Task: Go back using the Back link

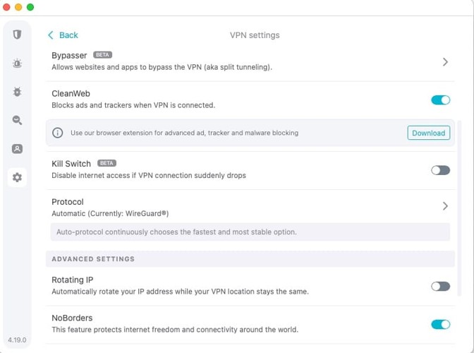Action: (68, 35)
